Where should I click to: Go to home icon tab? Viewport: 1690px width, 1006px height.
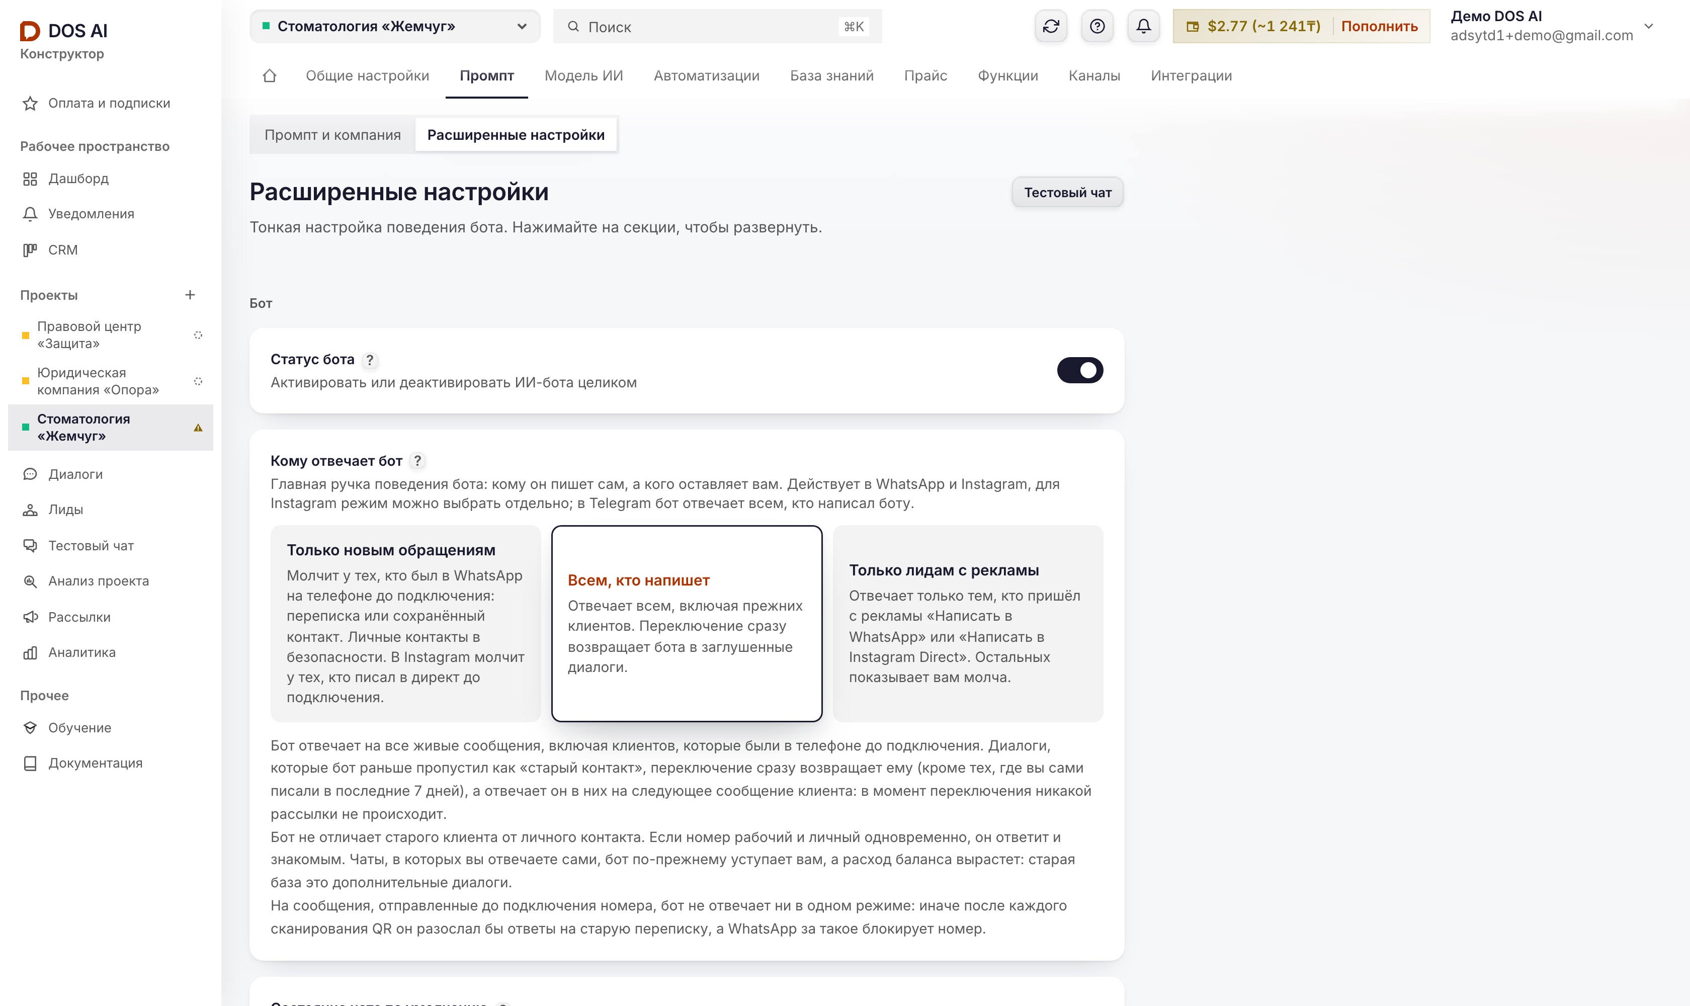click(x=269, y=76)
